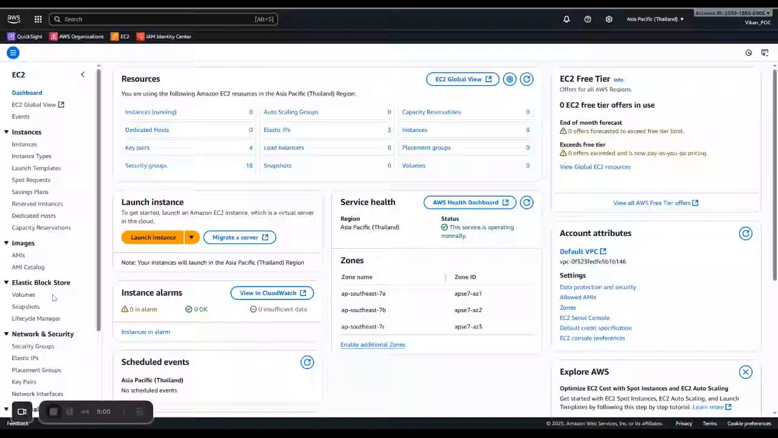Click Instances in alarm link
The height and width of the screenshot is (438, 778).
tap(146, 332)
